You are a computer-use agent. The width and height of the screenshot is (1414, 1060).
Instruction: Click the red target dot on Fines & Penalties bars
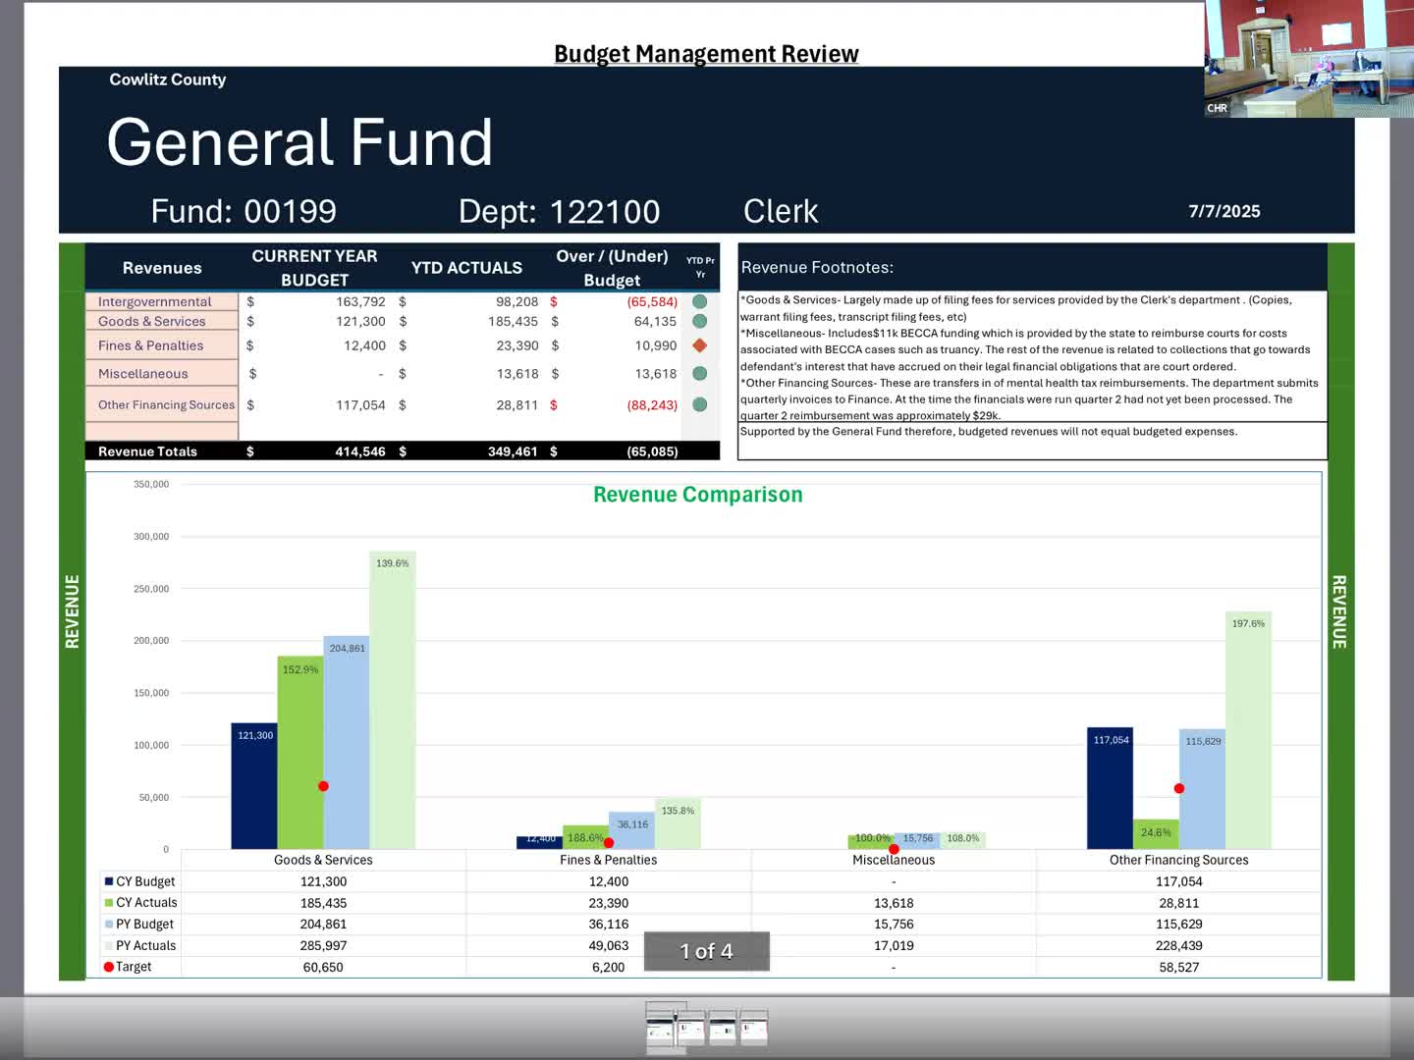pos(609,843)
